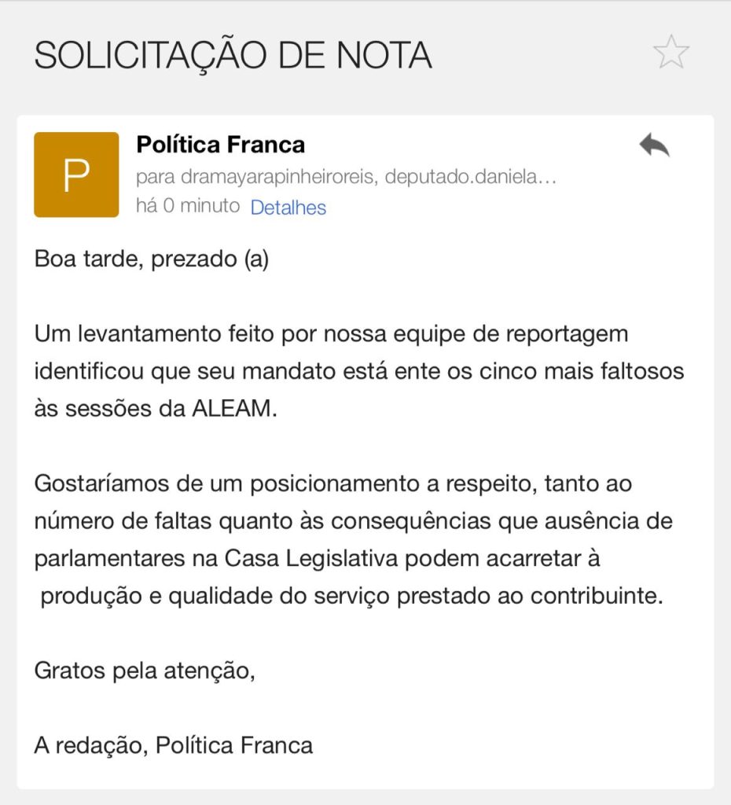
Task: Click the greeting 'Boa tarde, prezado (a)'
Action: point(152,259)
